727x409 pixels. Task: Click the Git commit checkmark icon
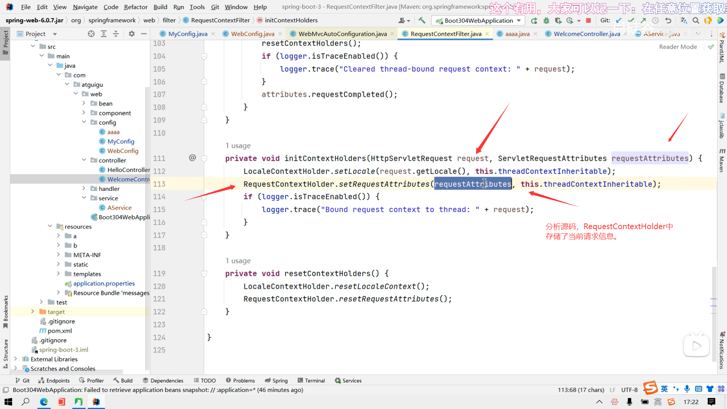pyautogui.click(x=631, y=20)
